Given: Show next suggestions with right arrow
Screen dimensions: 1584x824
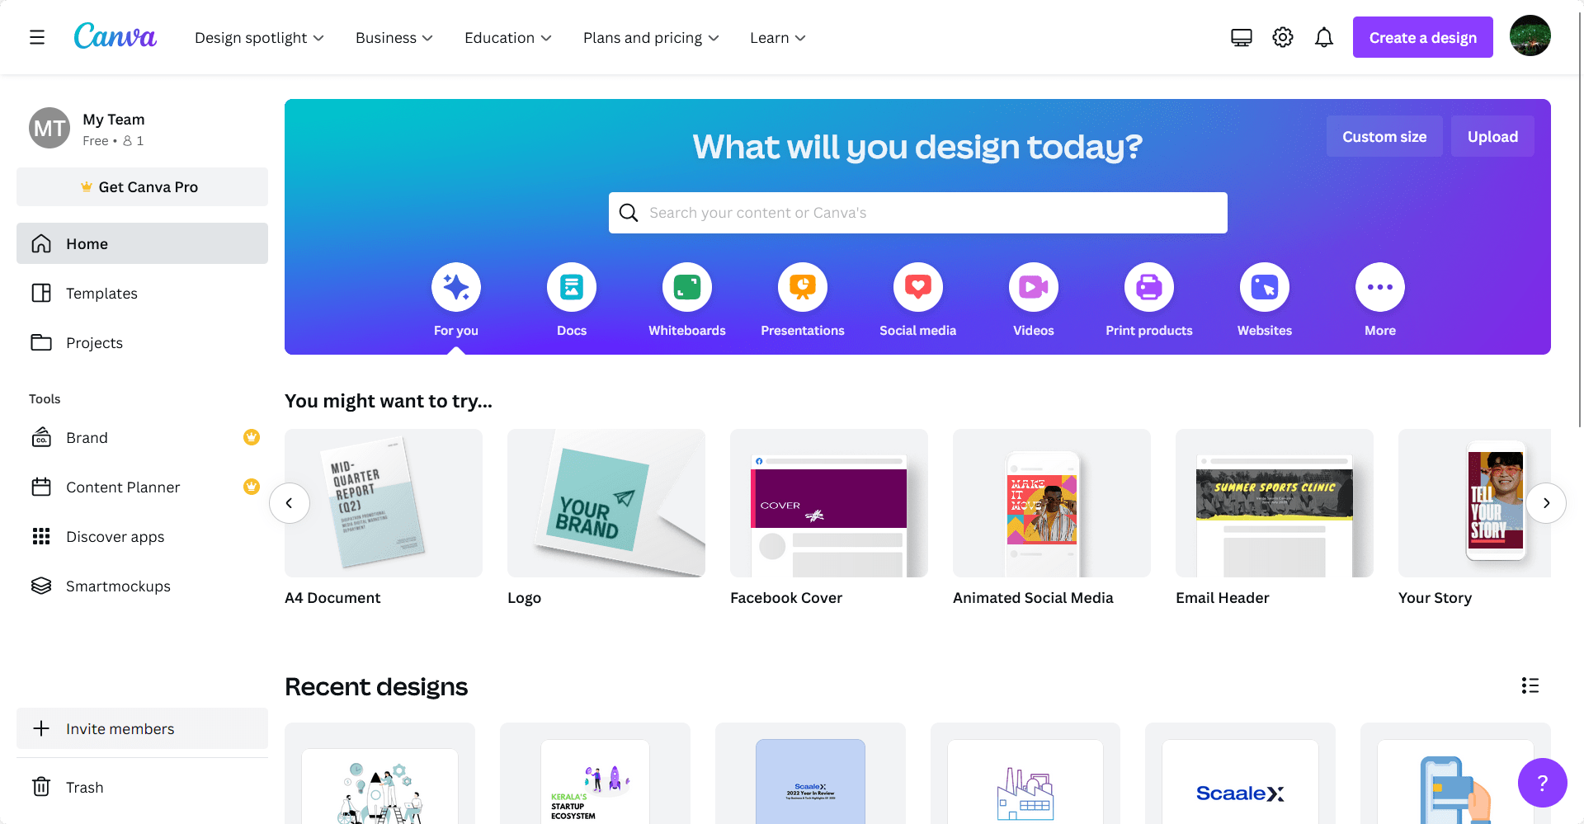Looking at the screenshot, I should (1545, 503).
